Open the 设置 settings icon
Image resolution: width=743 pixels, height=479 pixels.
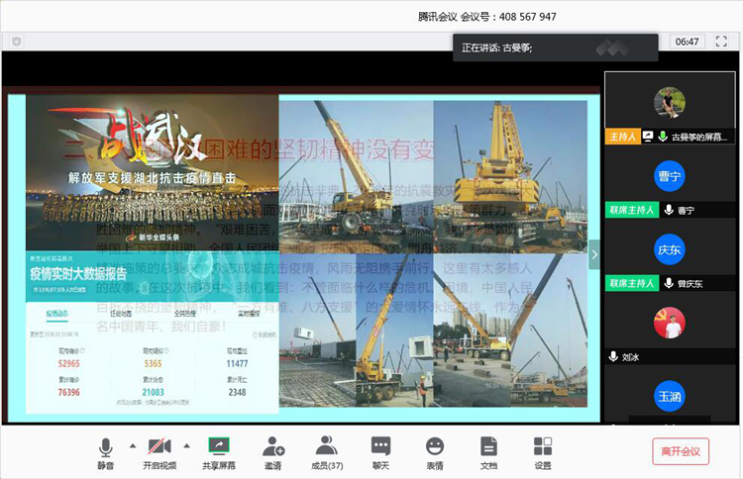[x=542, y=451]
